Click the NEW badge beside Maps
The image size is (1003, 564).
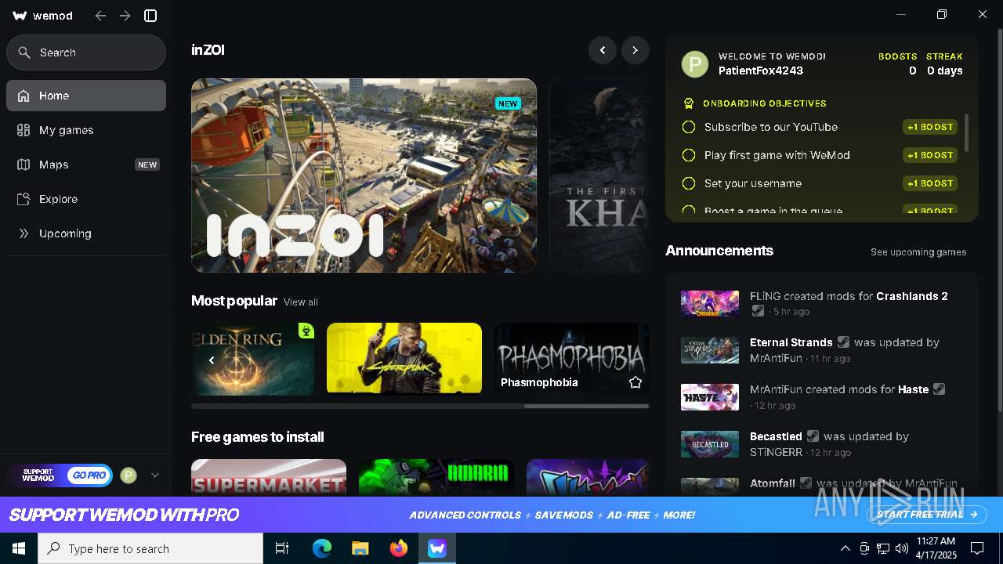(x=147, y=164)
